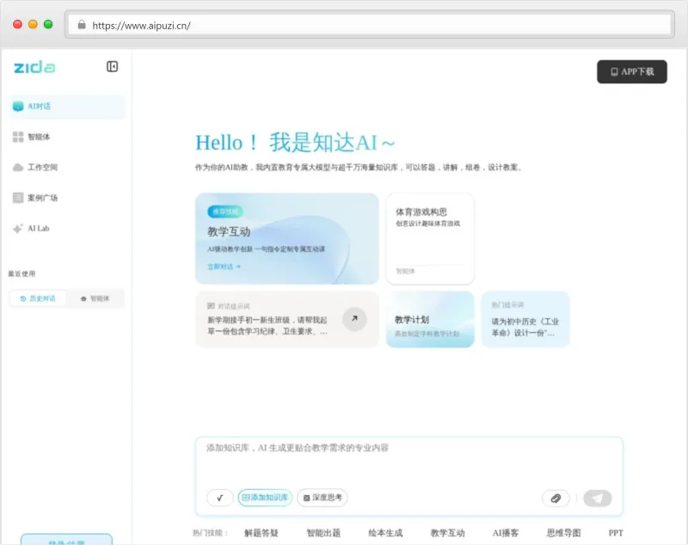Choose the 智能出题 hot skill

pyautogui.click(x=323, y=533)
